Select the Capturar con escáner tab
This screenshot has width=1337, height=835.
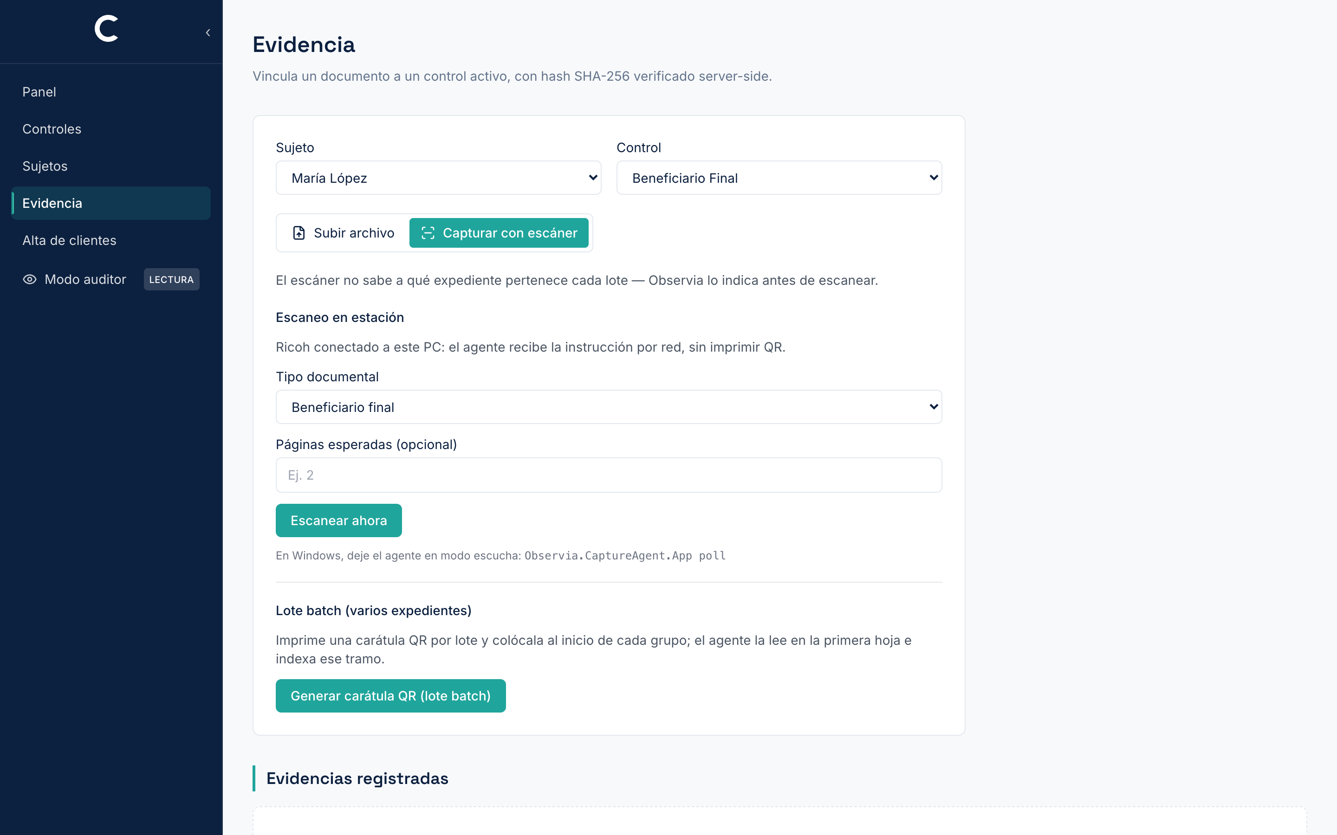click(x=499, y=233)
